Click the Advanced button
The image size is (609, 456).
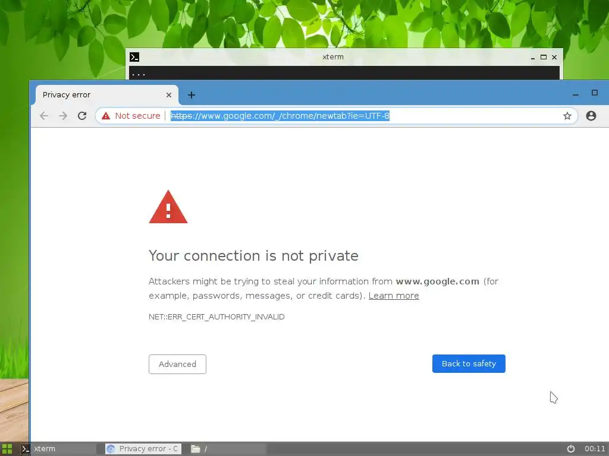pos(177,364)
